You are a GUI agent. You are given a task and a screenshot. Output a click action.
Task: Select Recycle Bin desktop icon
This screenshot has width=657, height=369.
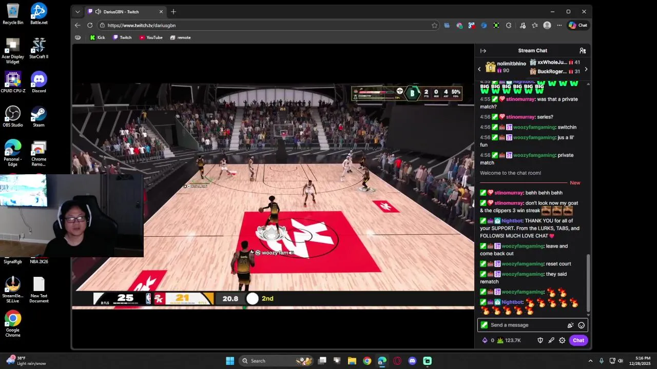point(13,14)
